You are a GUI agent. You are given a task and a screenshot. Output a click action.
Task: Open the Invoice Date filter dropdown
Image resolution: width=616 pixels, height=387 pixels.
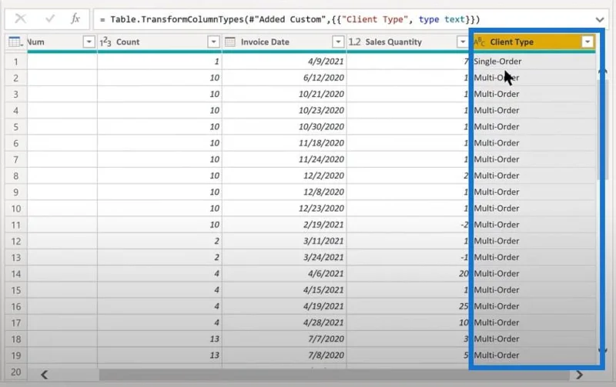point(338,42)
